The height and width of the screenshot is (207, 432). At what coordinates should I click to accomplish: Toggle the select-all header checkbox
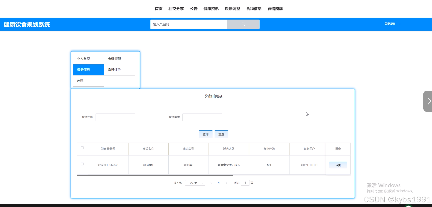tap(82, 148)
